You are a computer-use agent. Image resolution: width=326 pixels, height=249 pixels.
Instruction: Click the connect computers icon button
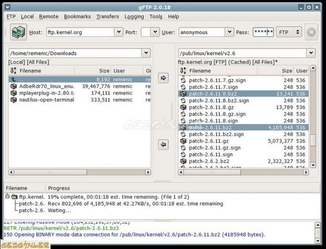(x=19, y=32)
